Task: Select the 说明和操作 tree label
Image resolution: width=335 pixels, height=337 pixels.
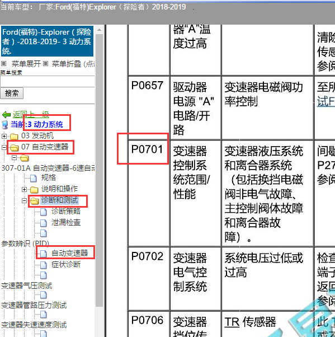Action: tap(59, 189)
